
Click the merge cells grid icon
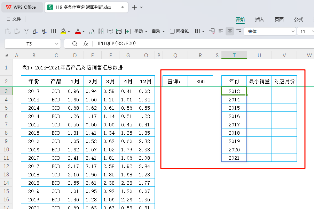119,31
